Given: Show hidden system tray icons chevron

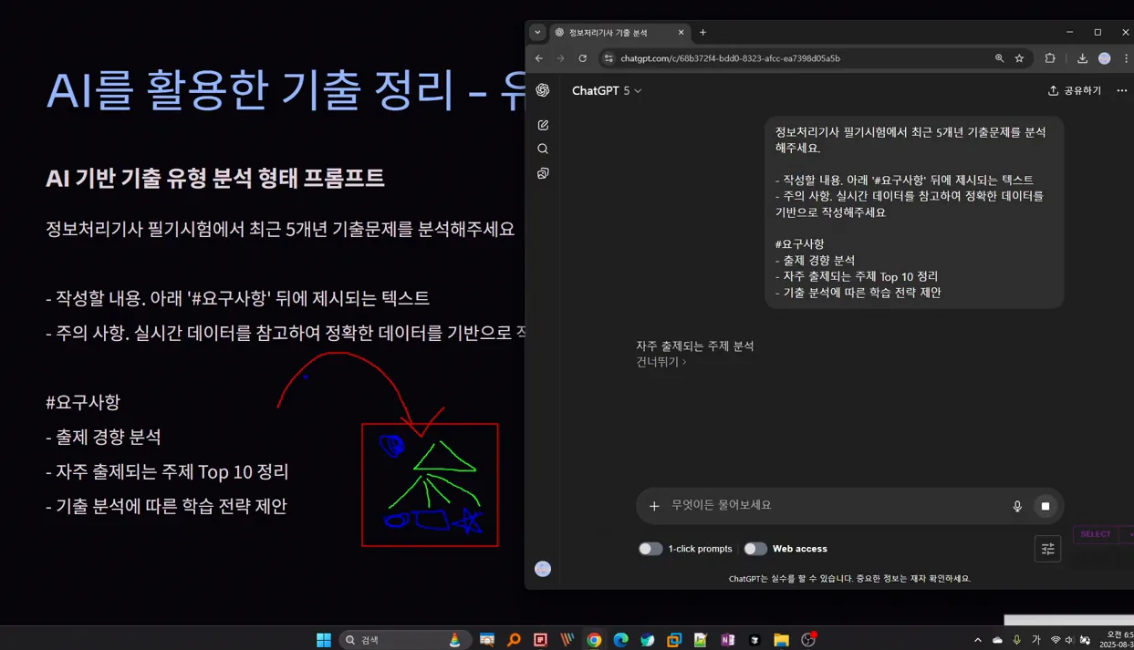Looking at the screenshot, I should click(977, 640).
